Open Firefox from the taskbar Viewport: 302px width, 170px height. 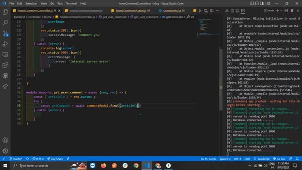103,166
